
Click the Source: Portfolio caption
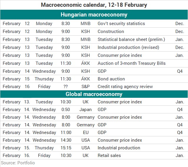18,163
